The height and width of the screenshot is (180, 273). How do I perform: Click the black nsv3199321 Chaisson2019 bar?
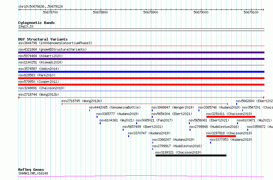pyautogui.click(x=191, y=155)
